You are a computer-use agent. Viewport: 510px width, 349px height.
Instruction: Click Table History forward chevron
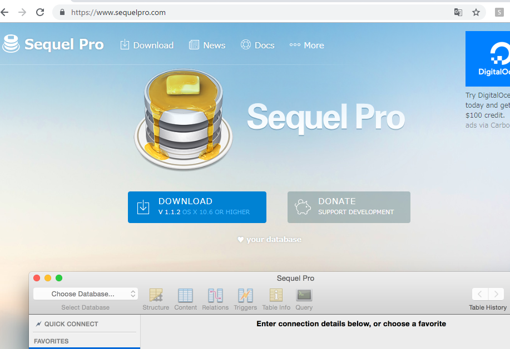click(x=496, y=294)
